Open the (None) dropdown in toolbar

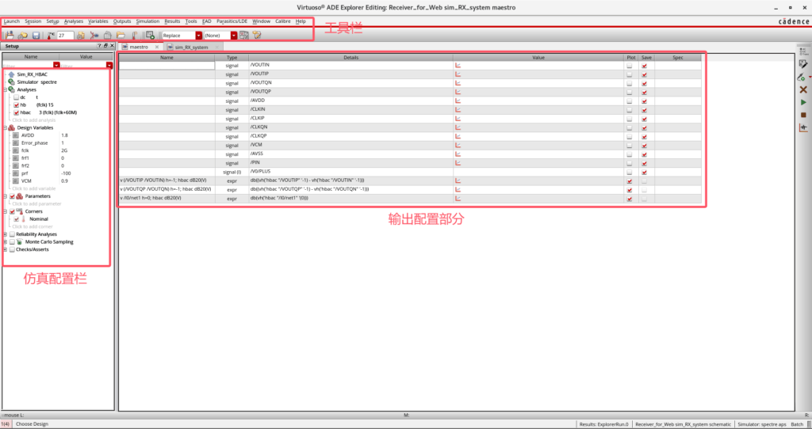[x=234, y=36]
